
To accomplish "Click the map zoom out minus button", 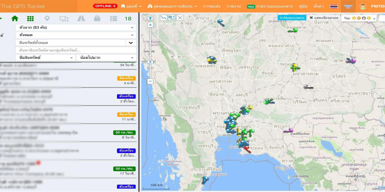I will (x=150, y=81).
